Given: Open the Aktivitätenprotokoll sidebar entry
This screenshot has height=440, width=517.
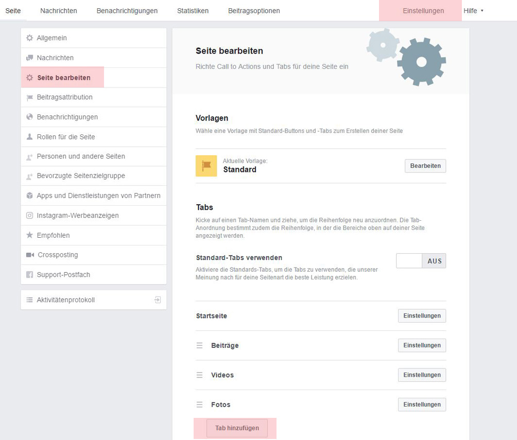Looking at the screenshot, I should (x=66, y=300).
